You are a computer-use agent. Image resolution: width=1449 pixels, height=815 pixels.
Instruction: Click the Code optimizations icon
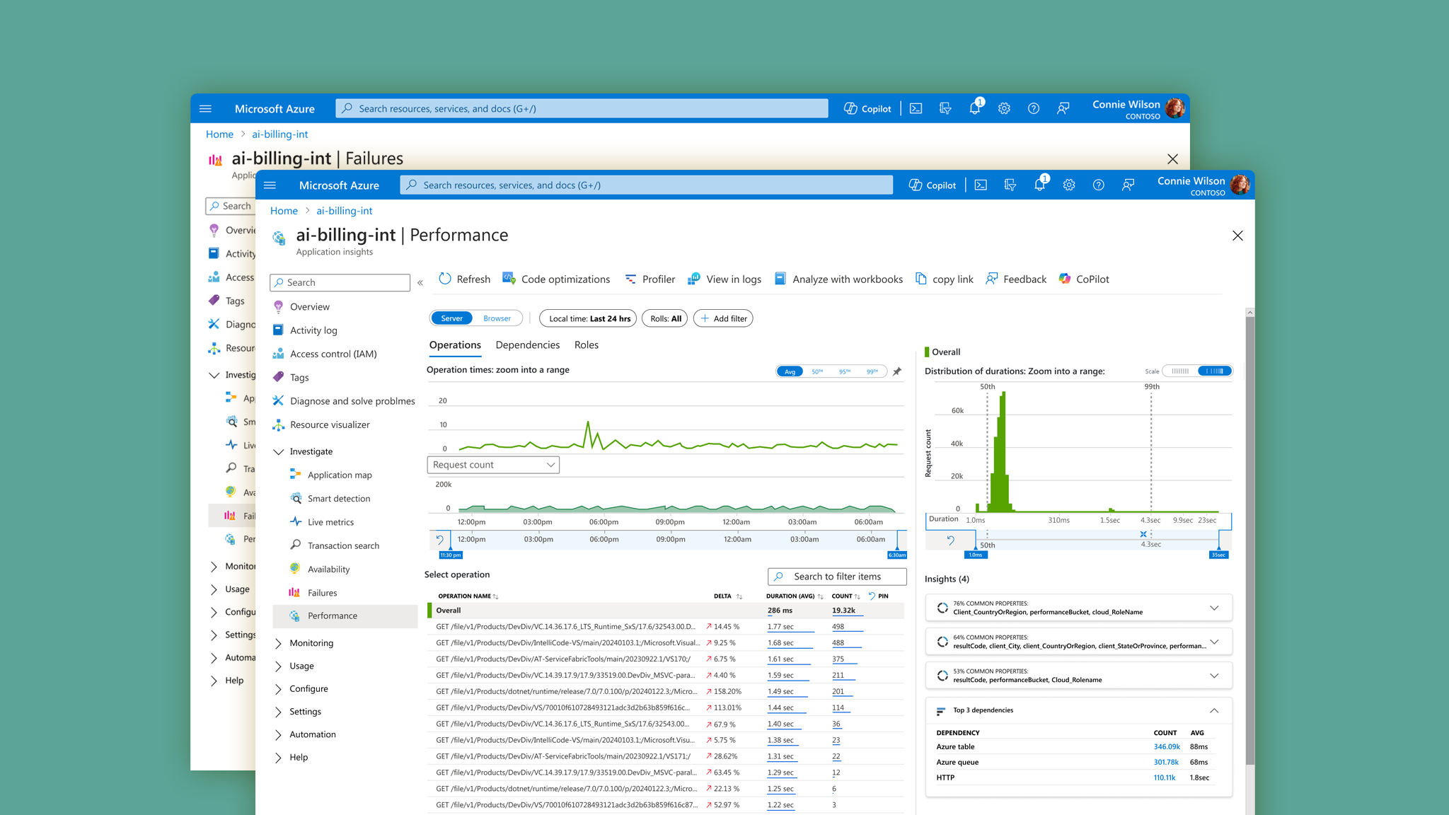coord(509,279)
